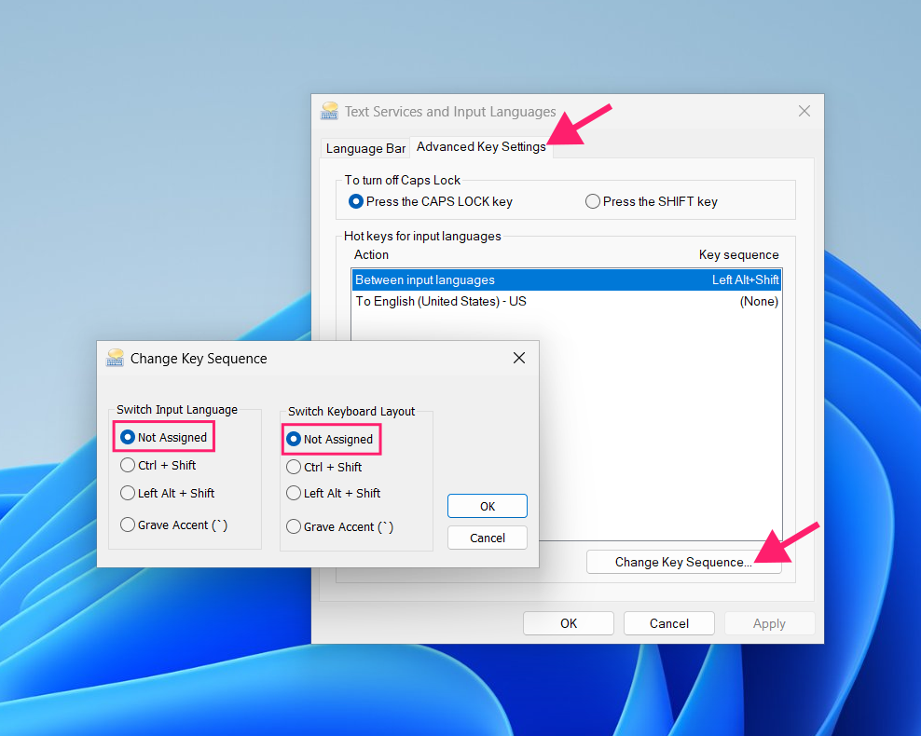Select Grave Accent for Switch Keyboard Layout
This screenshot has height=736, width=921.
coord(340,526)
